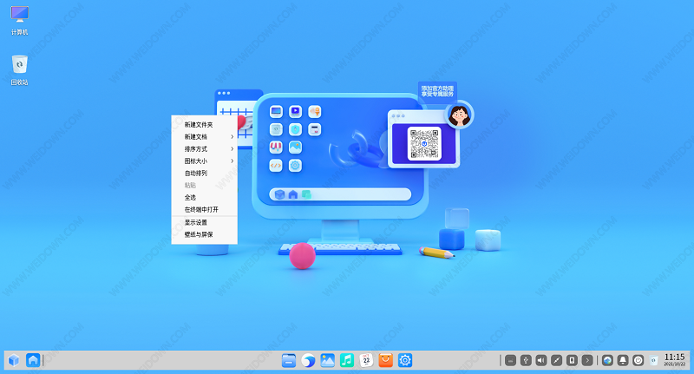Launch the web browser from the dock
This screenshot has height=374, width=694.
(x=309, y=359)
